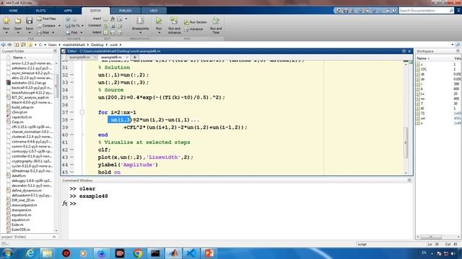The width and height of the screenshot is (462, 259).
Task: Click the Workspace horizontal scrollbar
Action: 431,237
